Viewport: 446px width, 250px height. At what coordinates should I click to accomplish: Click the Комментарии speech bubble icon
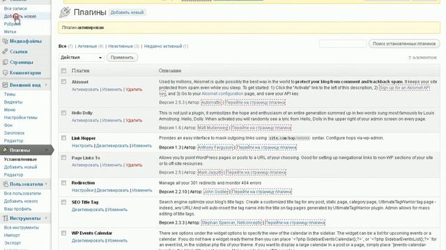(x=5, y=73)
